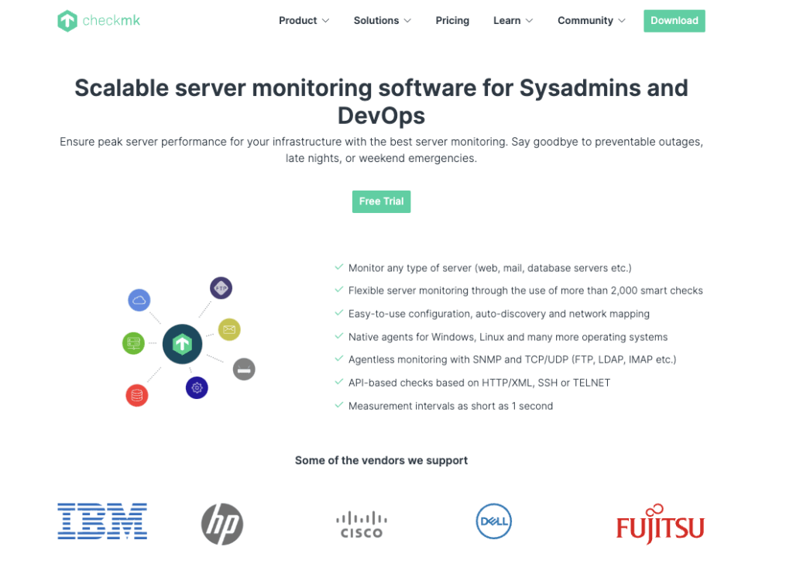Viewport: 793px width, 588px height.
Task: Click 'Measurement intervals' feature text
Action: pyautogui.click(x=451, y=406)
